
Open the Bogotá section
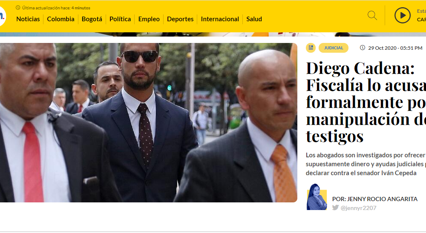(x=92, y=19)
